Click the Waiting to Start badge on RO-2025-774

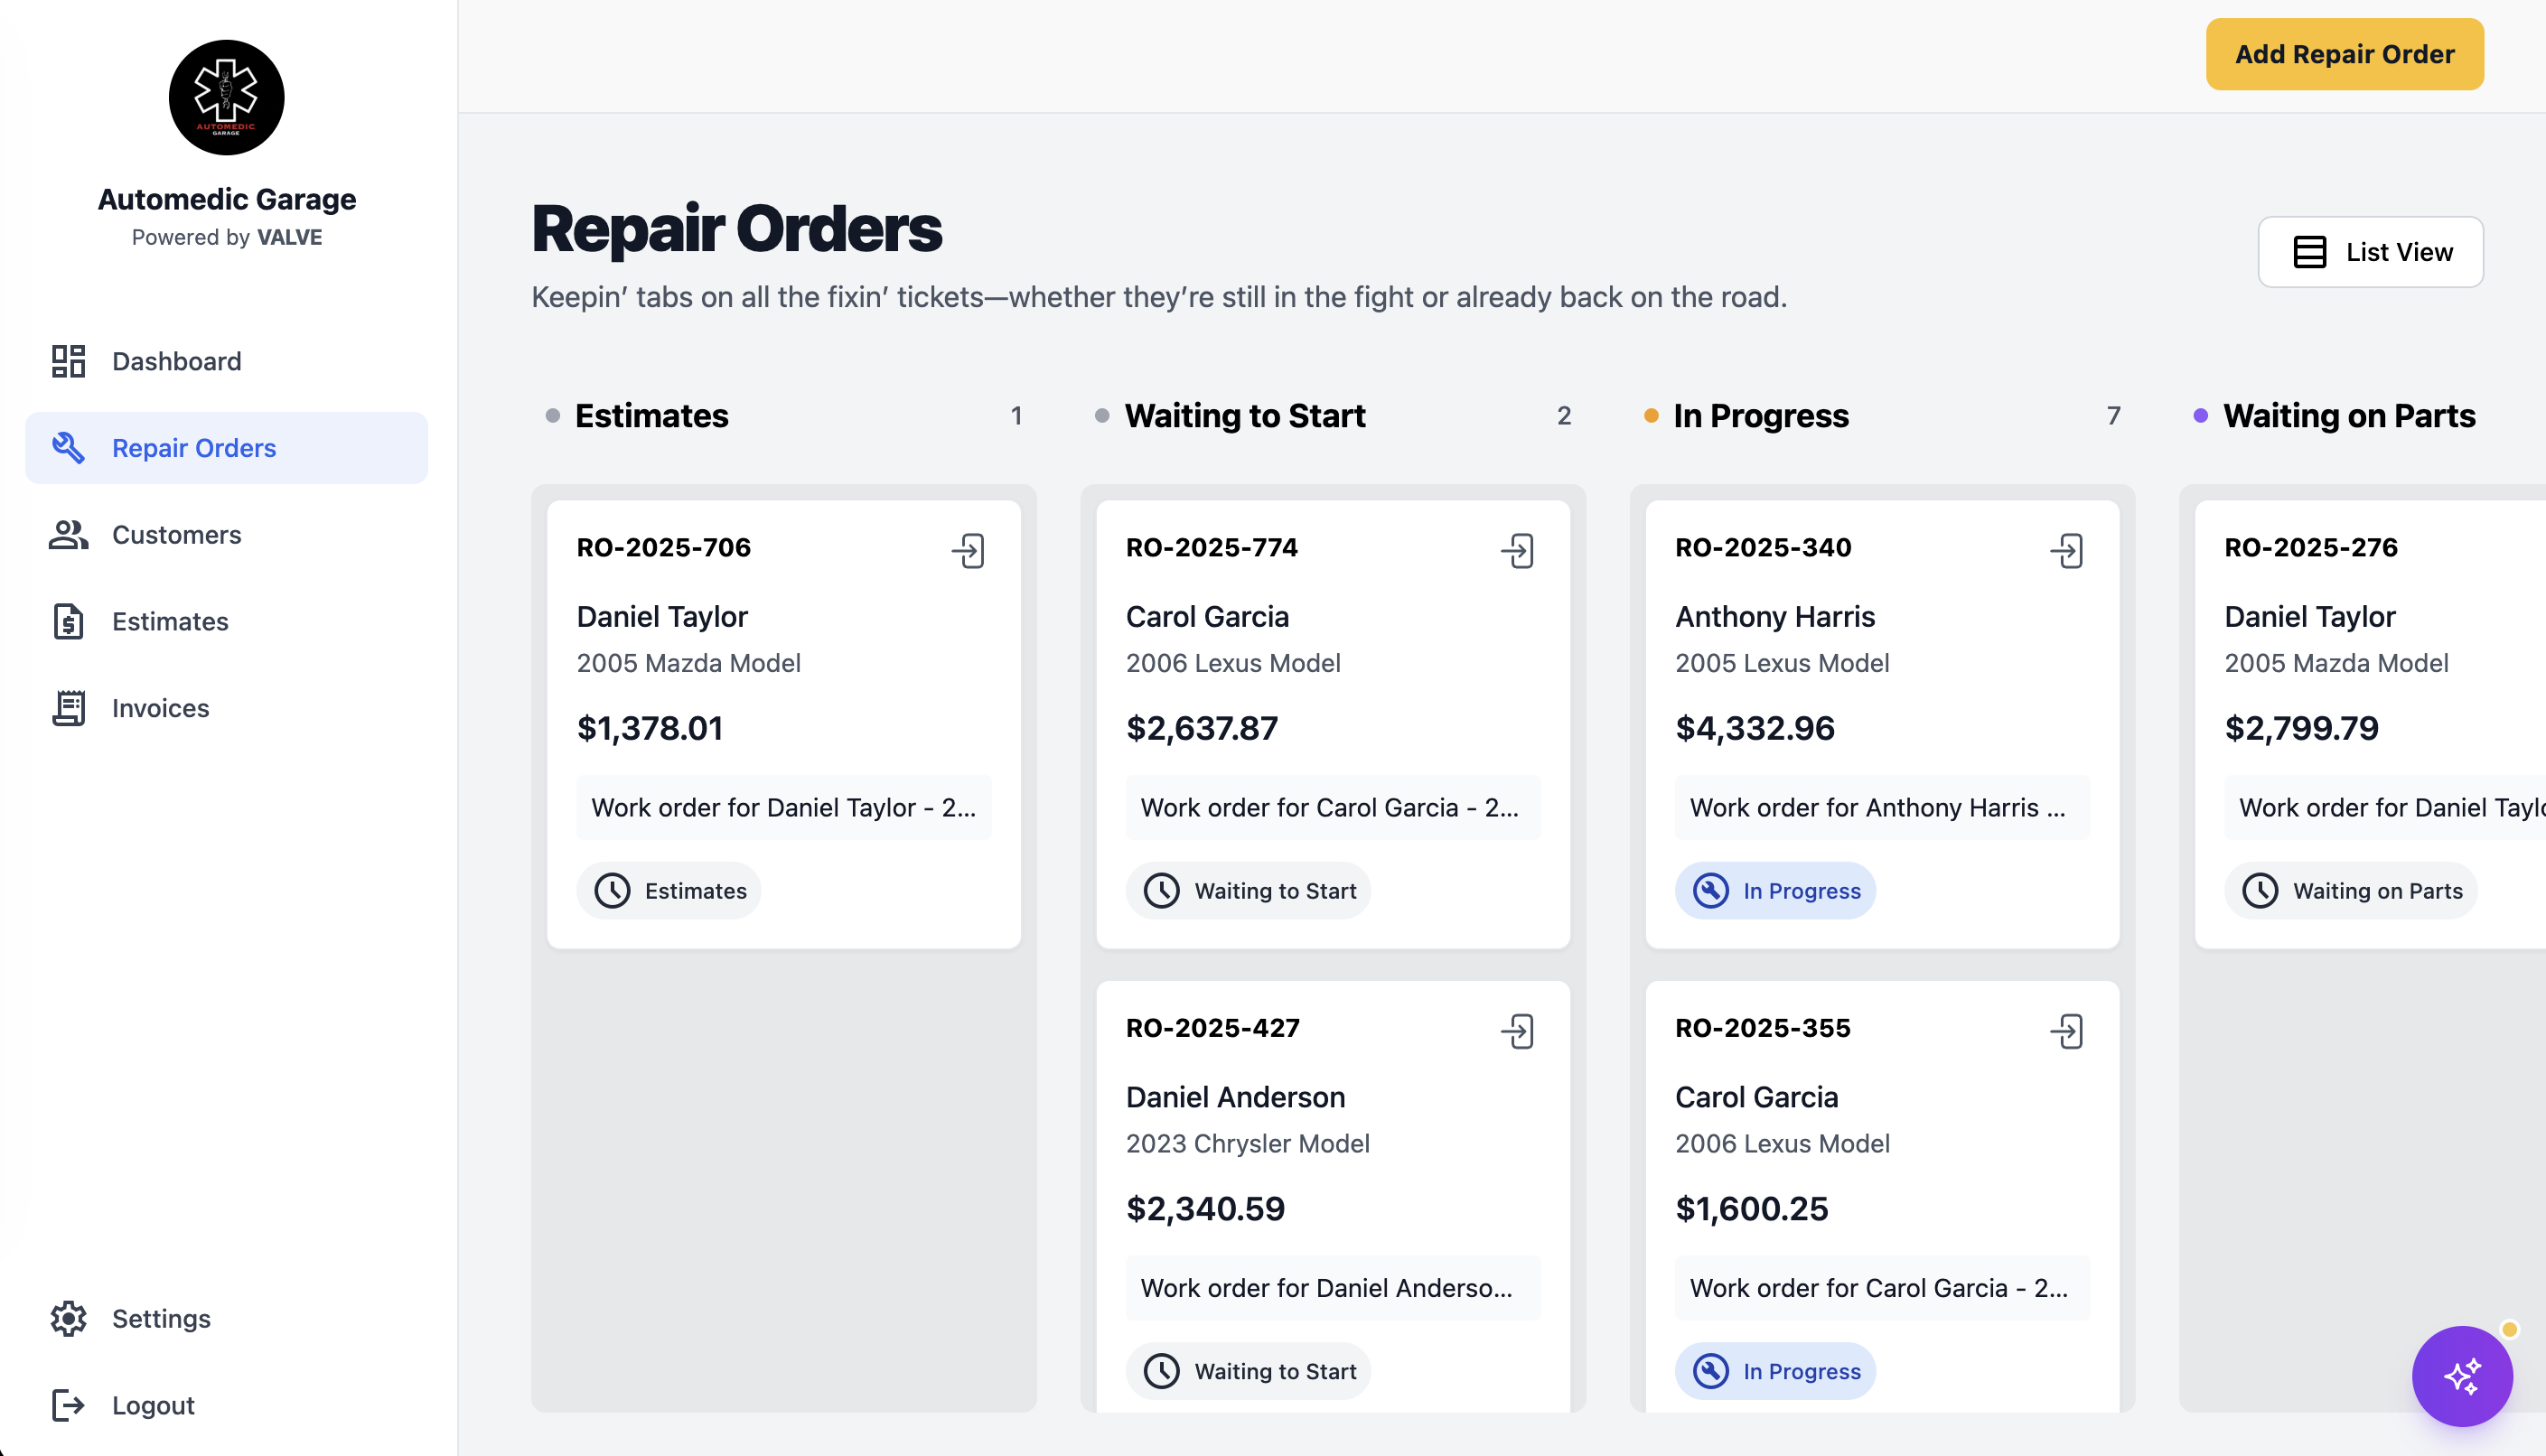(x=1248, y=891)
